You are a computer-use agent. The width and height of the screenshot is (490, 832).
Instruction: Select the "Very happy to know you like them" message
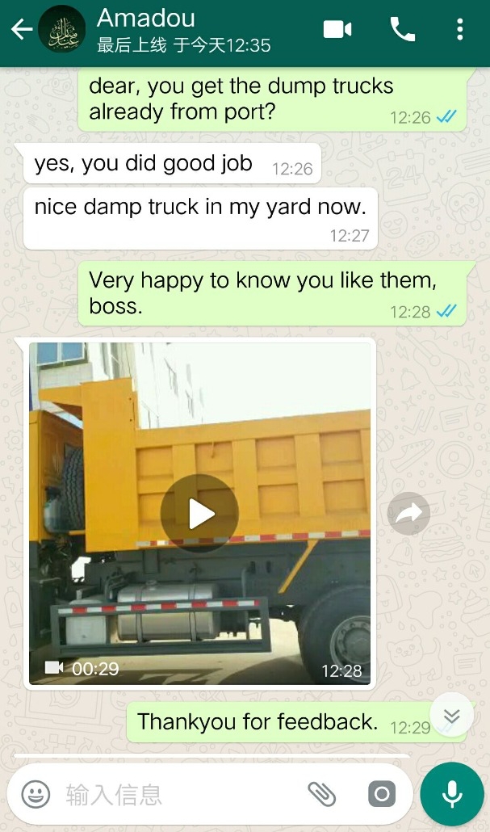coord(272,293)
